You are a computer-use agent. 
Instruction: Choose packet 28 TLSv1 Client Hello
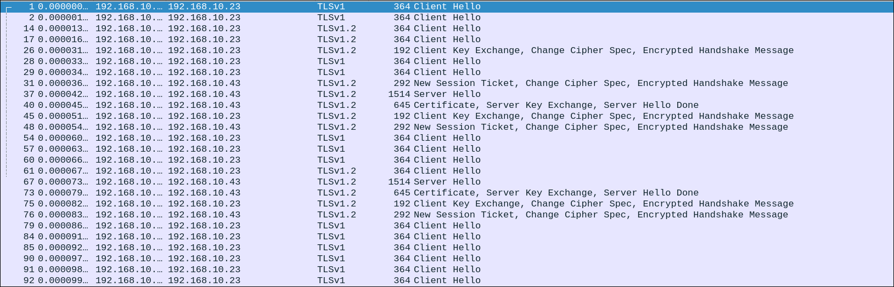click(447, 61)
